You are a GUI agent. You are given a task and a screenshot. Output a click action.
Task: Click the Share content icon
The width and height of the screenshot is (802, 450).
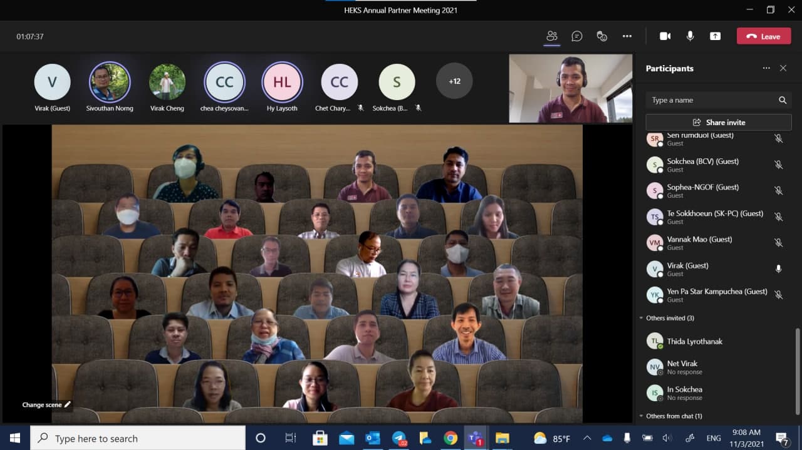click(715, 36)
